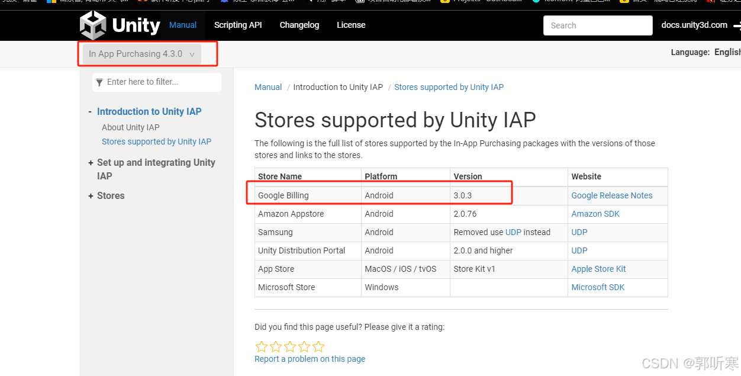Click the 2.0.0 and higher cell
741x376 pixels.
pyautogui.click(x=509, y=250)
